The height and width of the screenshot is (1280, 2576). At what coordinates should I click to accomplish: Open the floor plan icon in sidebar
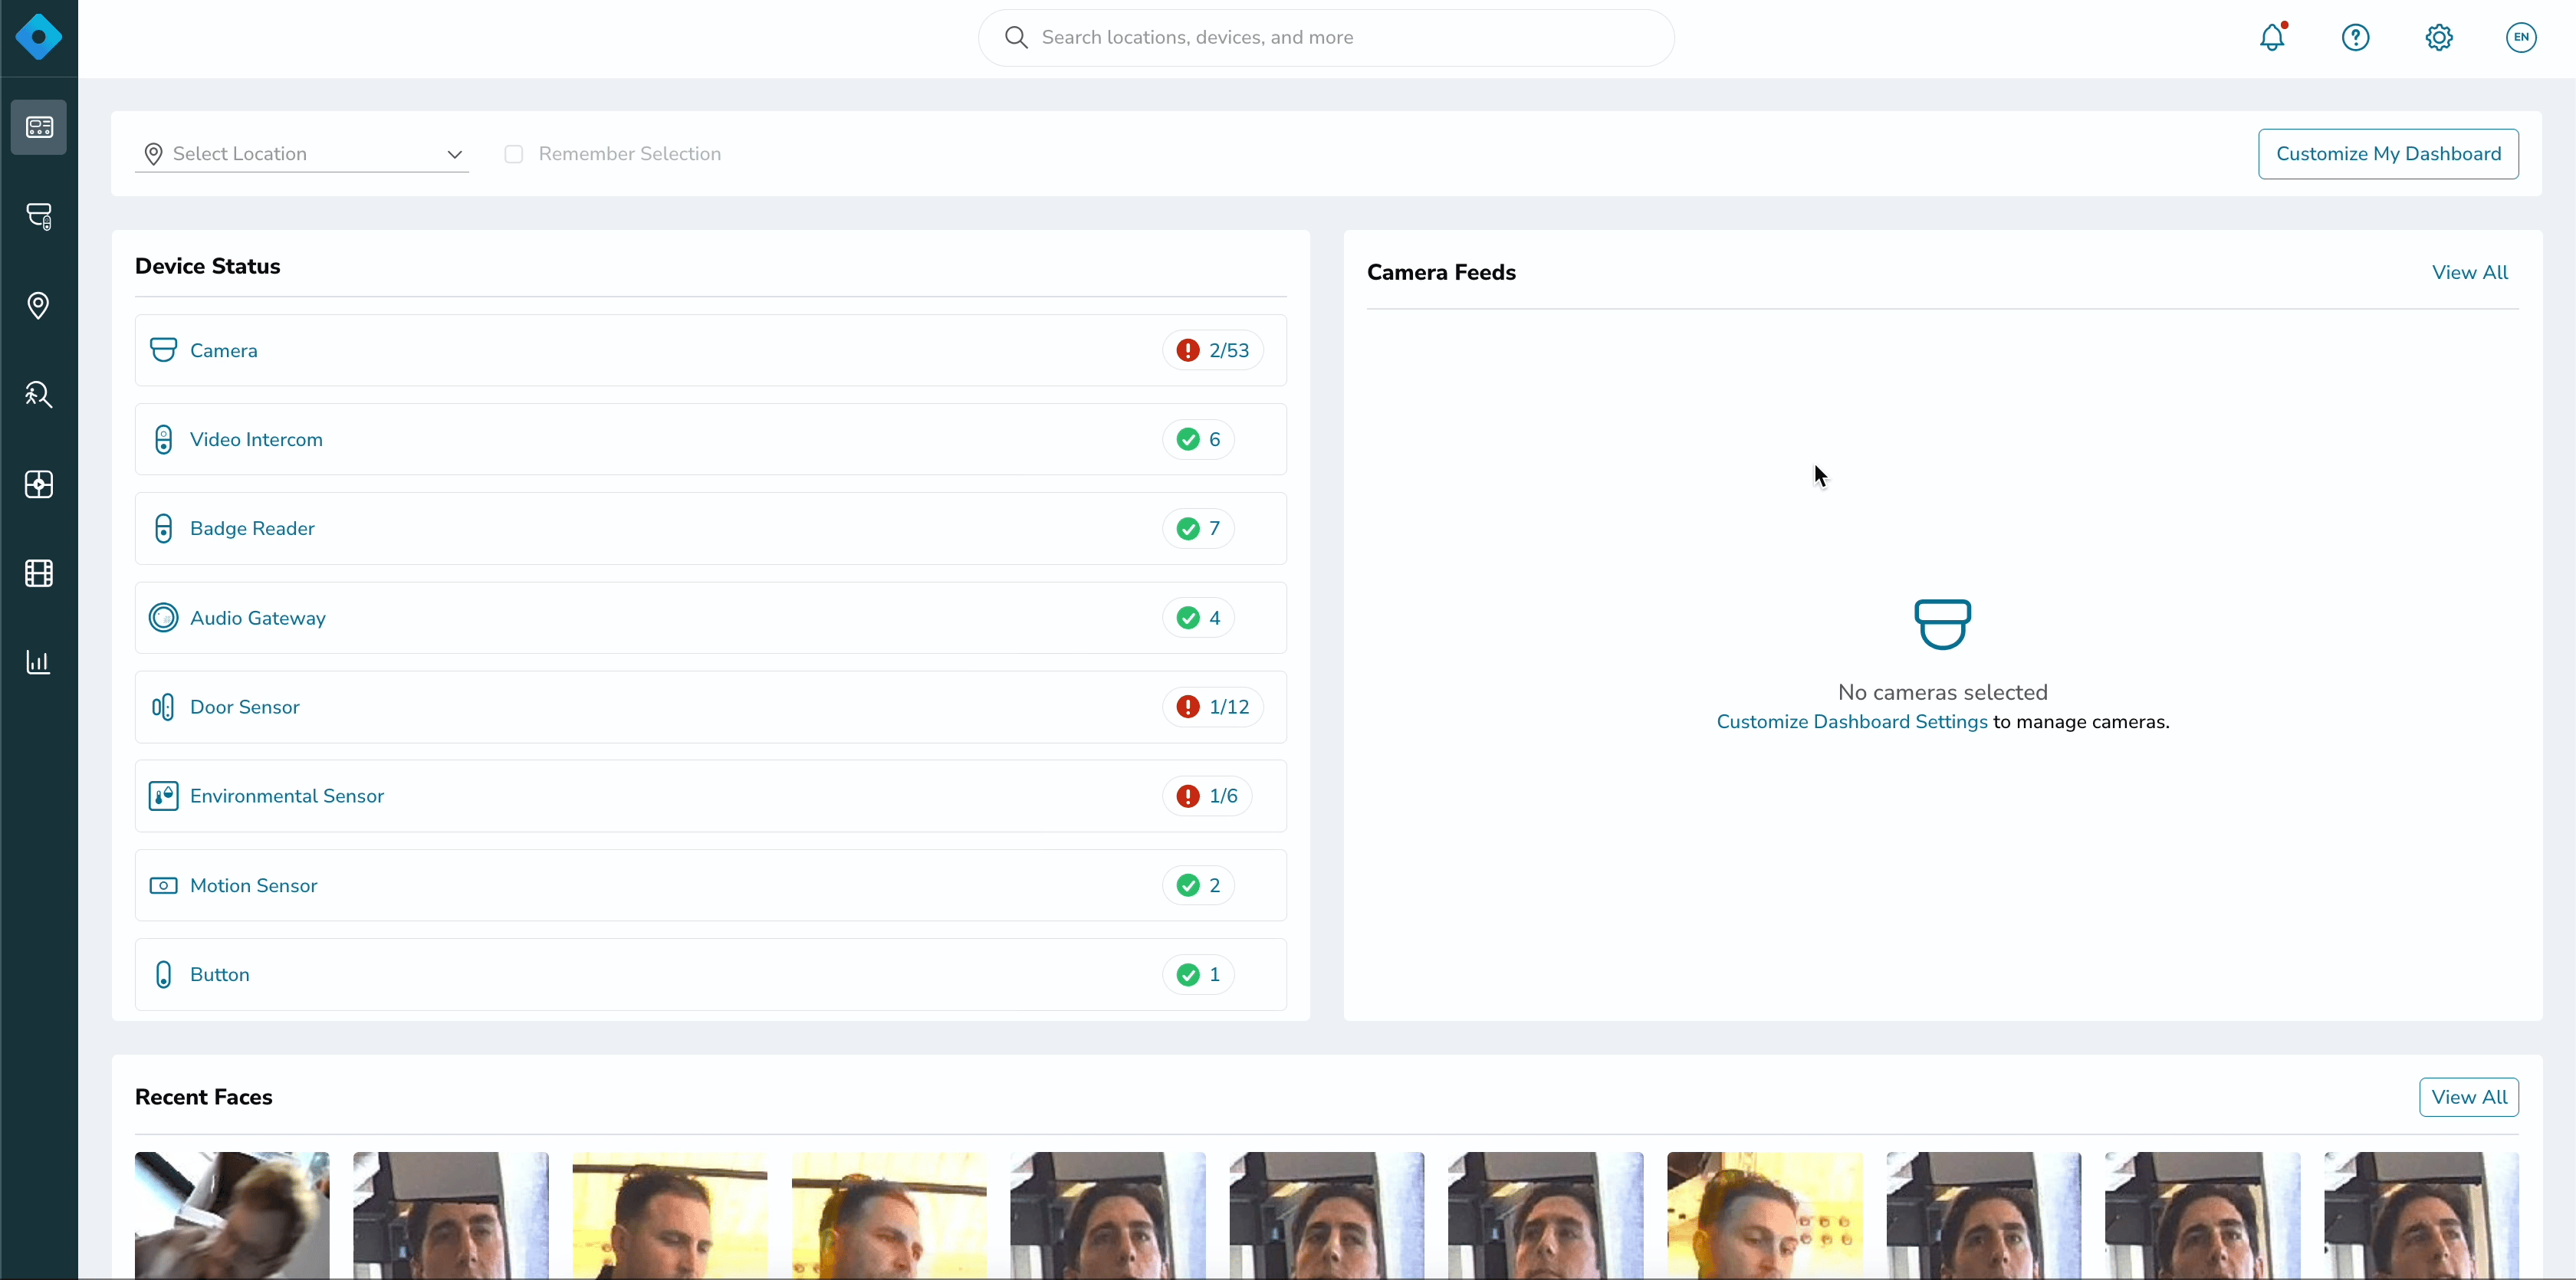click(x=39, y=484)
